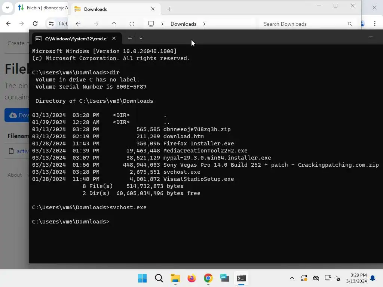383x287 pixels.
Task: Click the blue Download button on Filebin page
Action: tap(17, 115)
